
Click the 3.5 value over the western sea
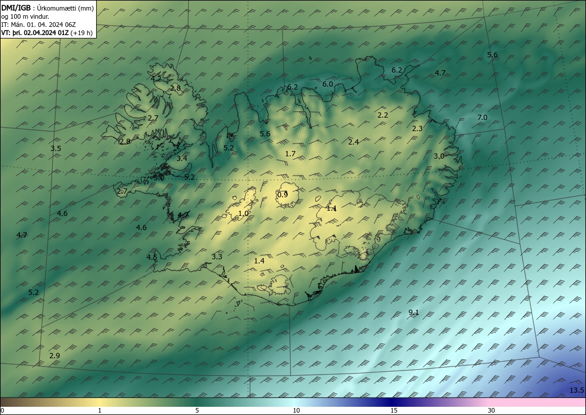56,148
